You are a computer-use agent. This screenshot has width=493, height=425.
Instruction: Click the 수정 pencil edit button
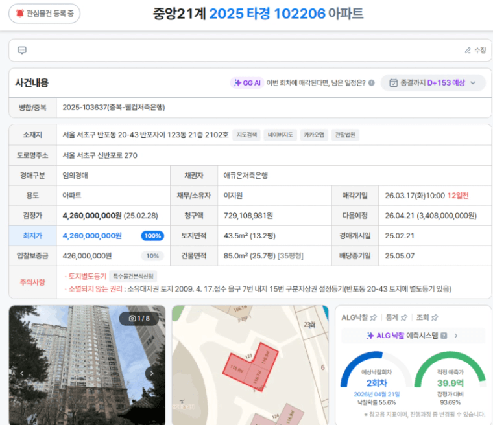coord(475,51)
